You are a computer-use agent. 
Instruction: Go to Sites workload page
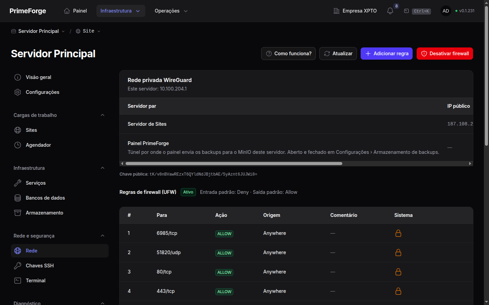pos(60,130)
